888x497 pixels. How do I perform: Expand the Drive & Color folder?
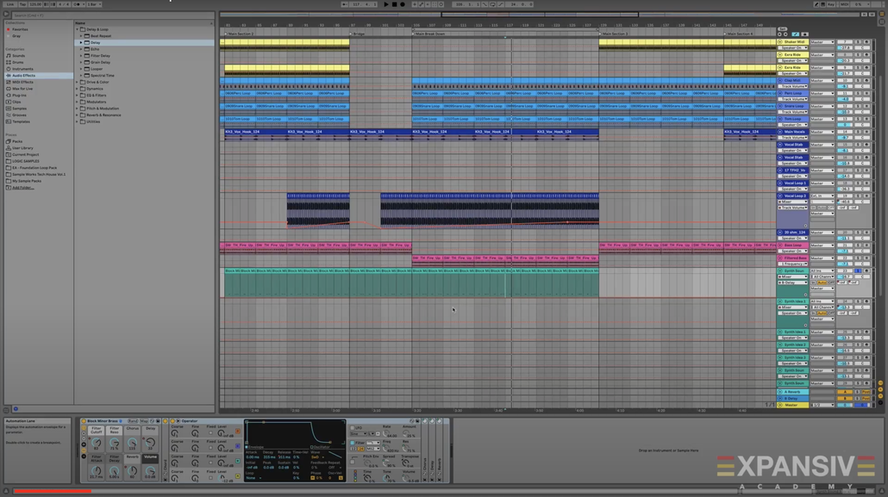[x=78, y=82]
